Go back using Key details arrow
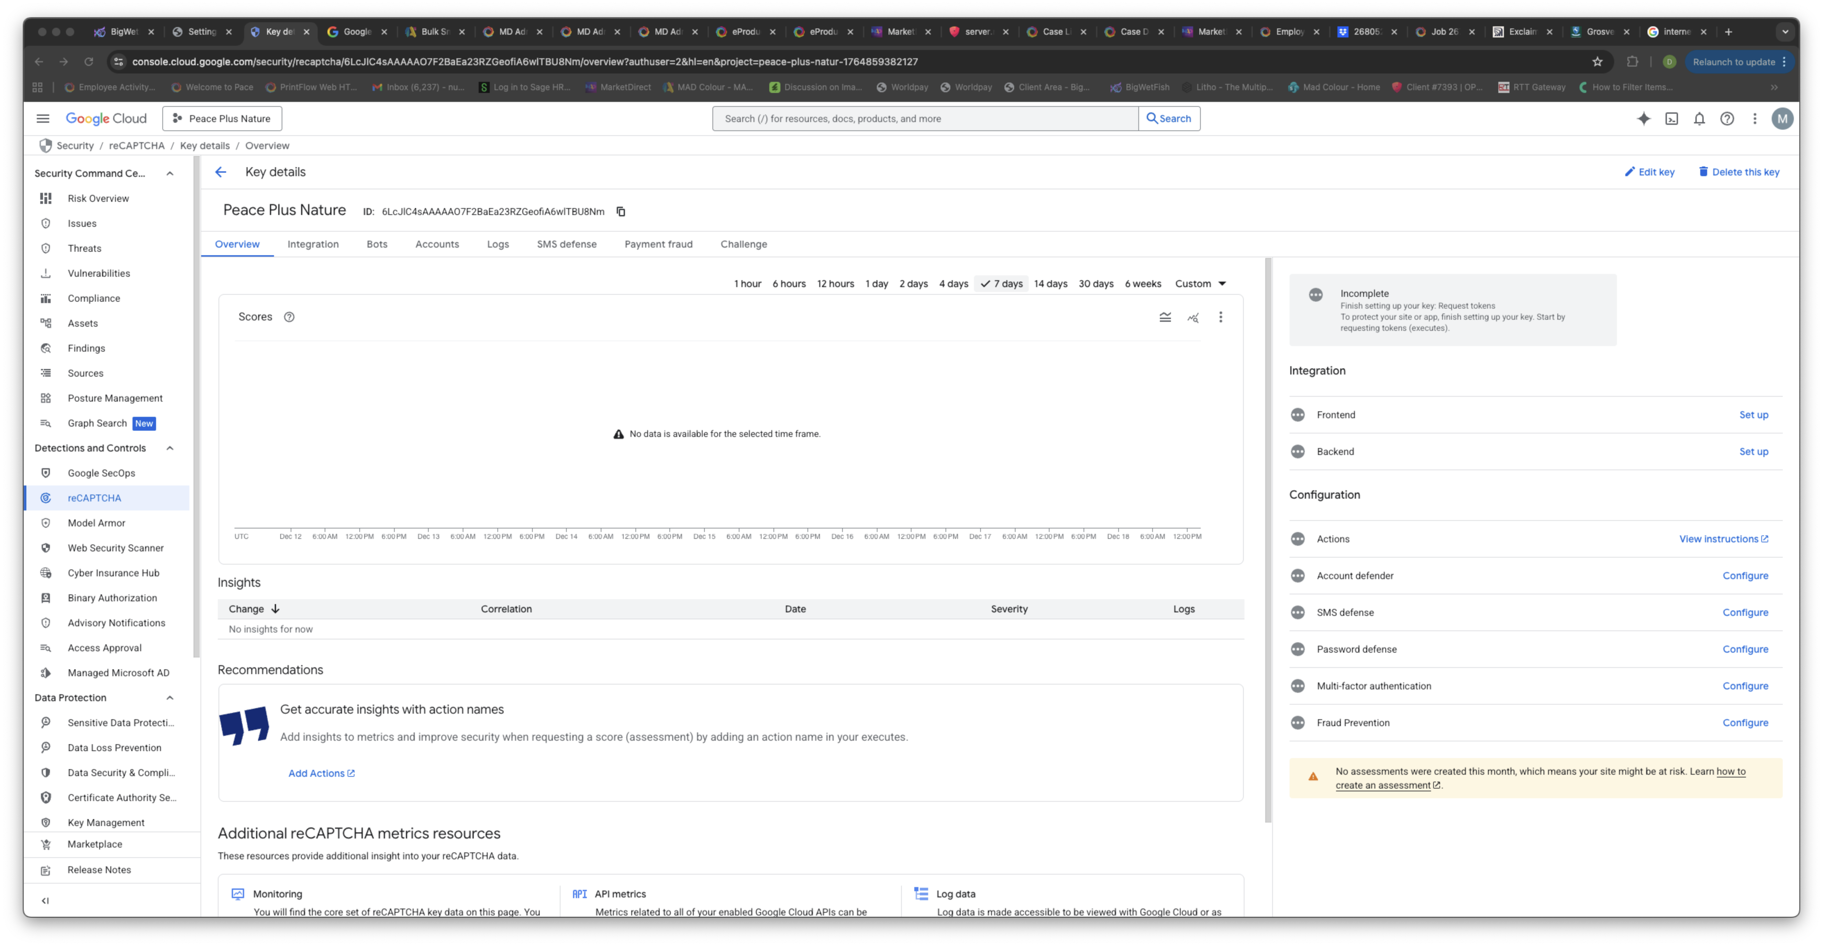1823x946 pixels. click(x=221, y=172)
